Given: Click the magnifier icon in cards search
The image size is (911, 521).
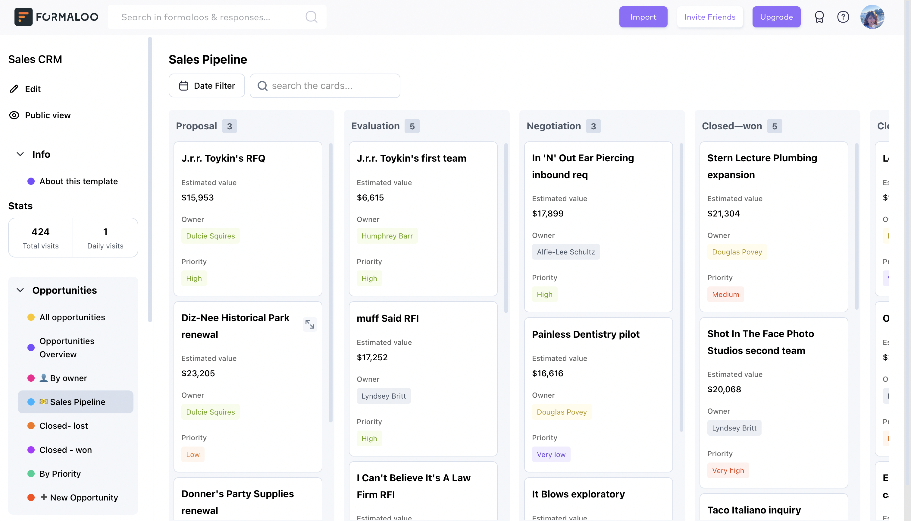Looking at the screenshot, I should [x=262, y=86].
